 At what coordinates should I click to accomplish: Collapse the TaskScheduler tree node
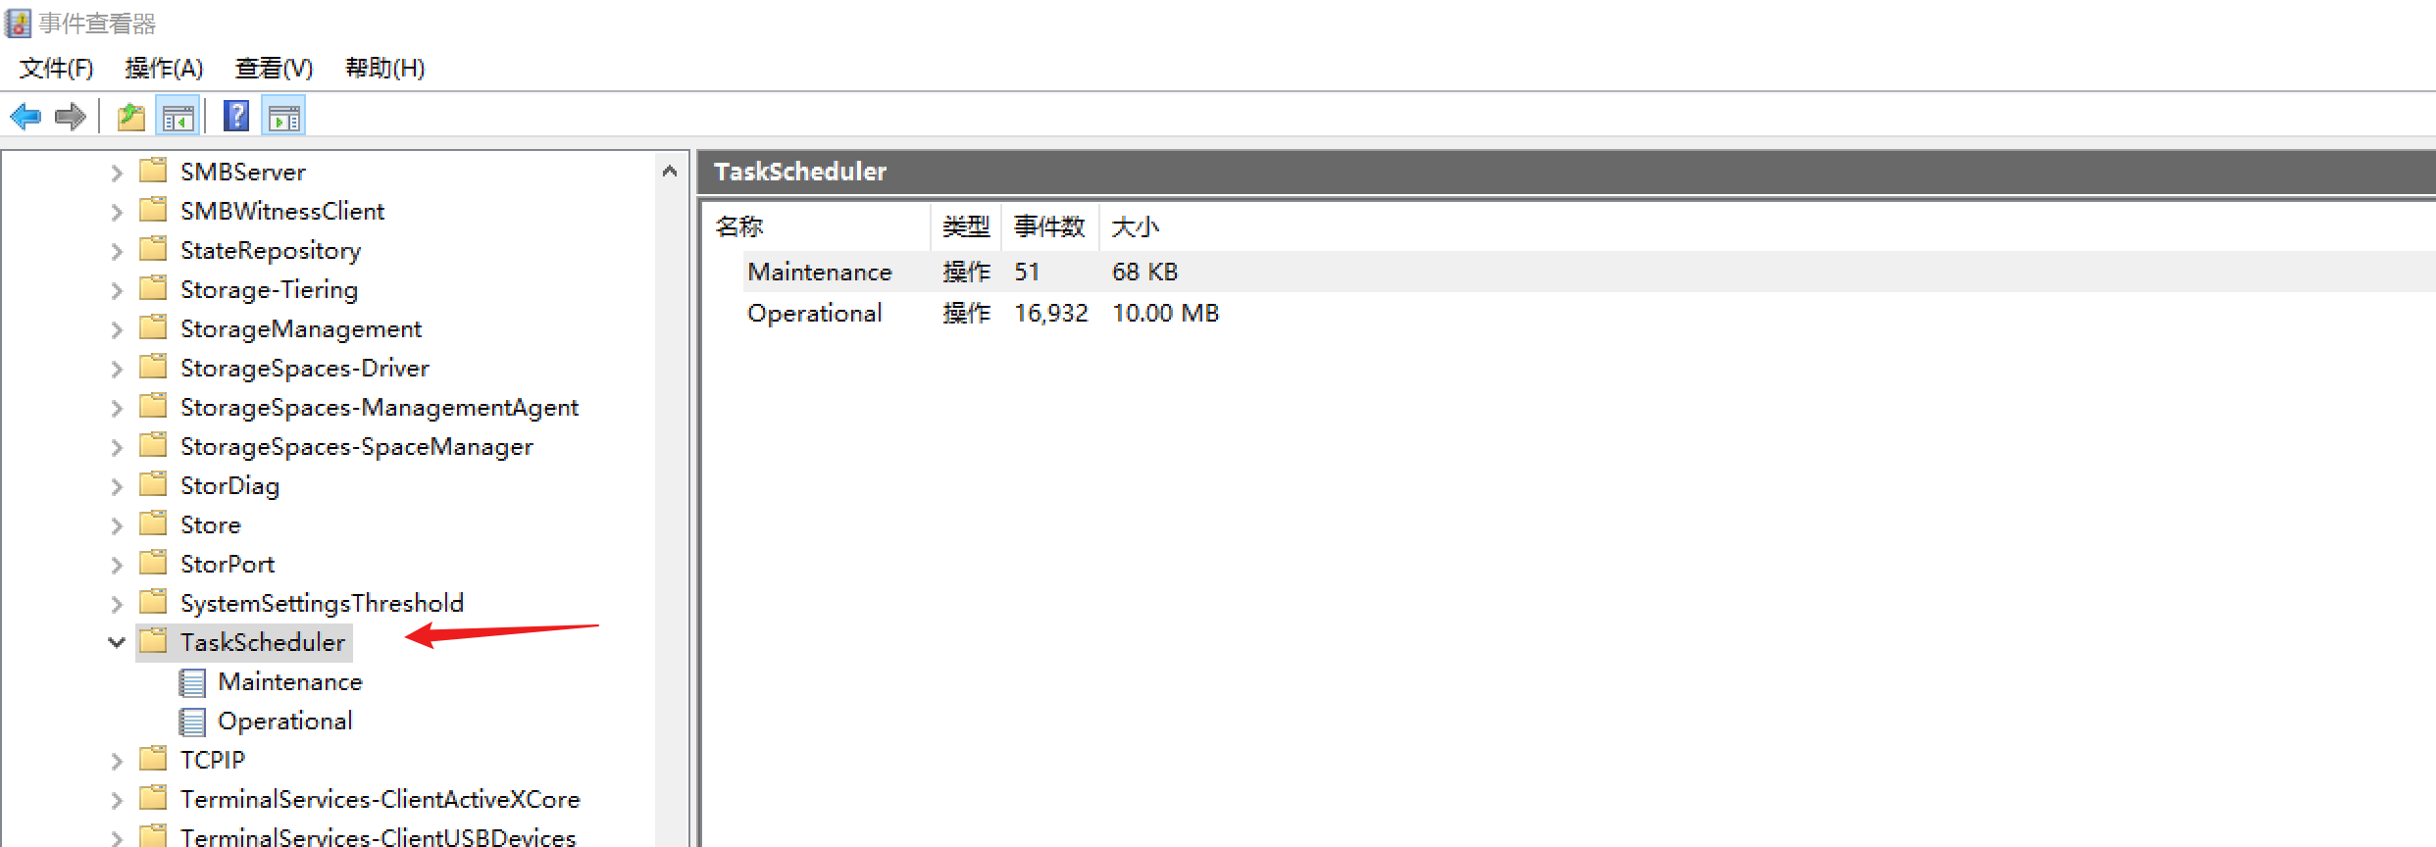point(117,643)
